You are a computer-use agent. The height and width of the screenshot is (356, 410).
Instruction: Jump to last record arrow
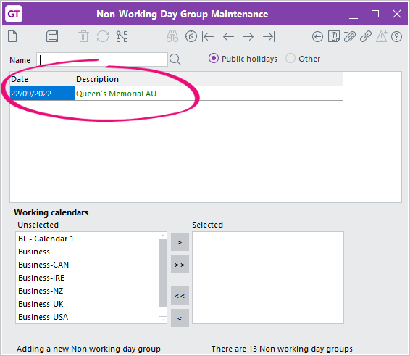tap(269, 37)
